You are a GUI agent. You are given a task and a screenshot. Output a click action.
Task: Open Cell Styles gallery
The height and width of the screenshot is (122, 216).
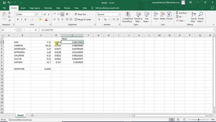146,17
